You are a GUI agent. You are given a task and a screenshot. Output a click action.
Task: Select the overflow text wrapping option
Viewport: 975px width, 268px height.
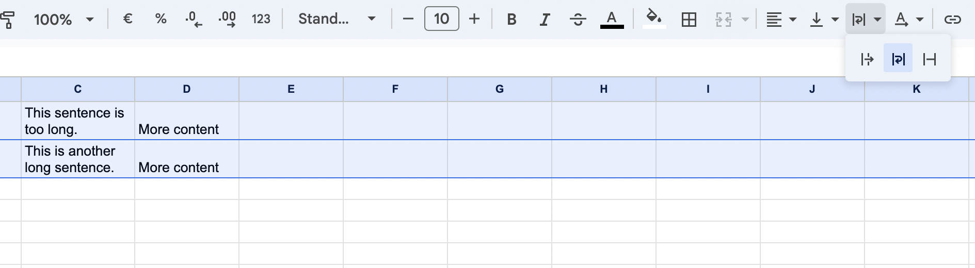[867, 59]
